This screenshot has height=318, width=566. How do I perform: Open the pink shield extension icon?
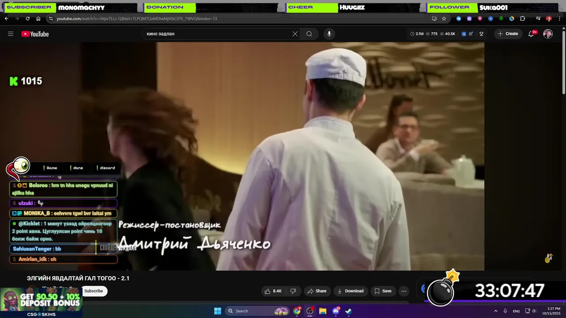tap(480, 19)
